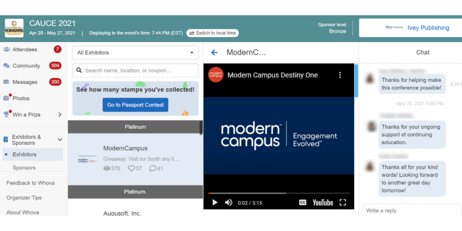Toggle closed captions on the video
The image size is (462, 231).
click(x=303, y=203)
